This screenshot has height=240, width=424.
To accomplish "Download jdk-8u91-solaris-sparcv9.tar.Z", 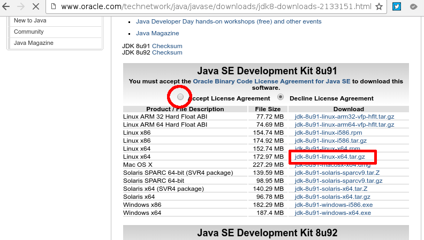I will [337, 173].
